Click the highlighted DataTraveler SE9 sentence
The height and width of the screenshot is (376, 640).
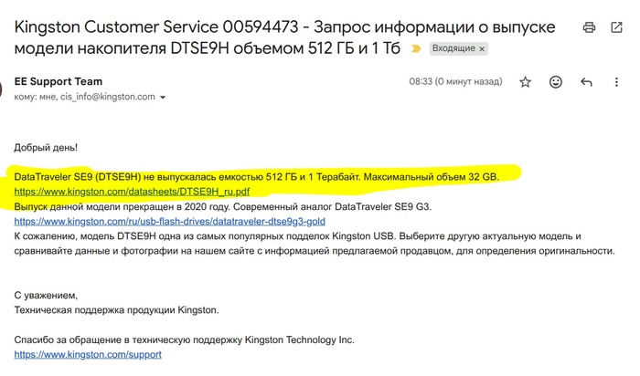(256, 176)
